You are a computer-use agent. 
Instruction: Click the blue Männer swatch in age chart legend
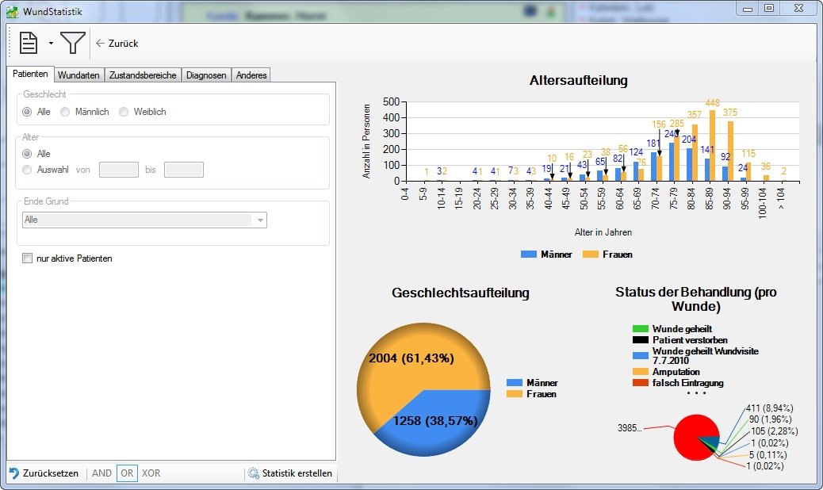[x=529, y=254]
